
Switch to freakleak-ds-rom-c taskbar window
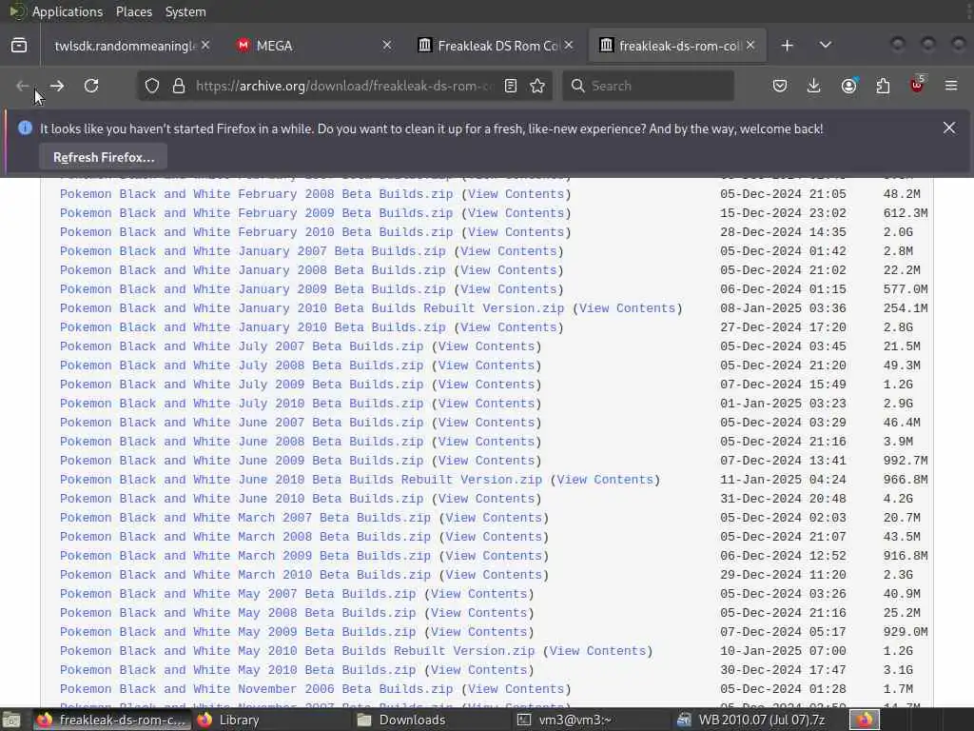111,720
